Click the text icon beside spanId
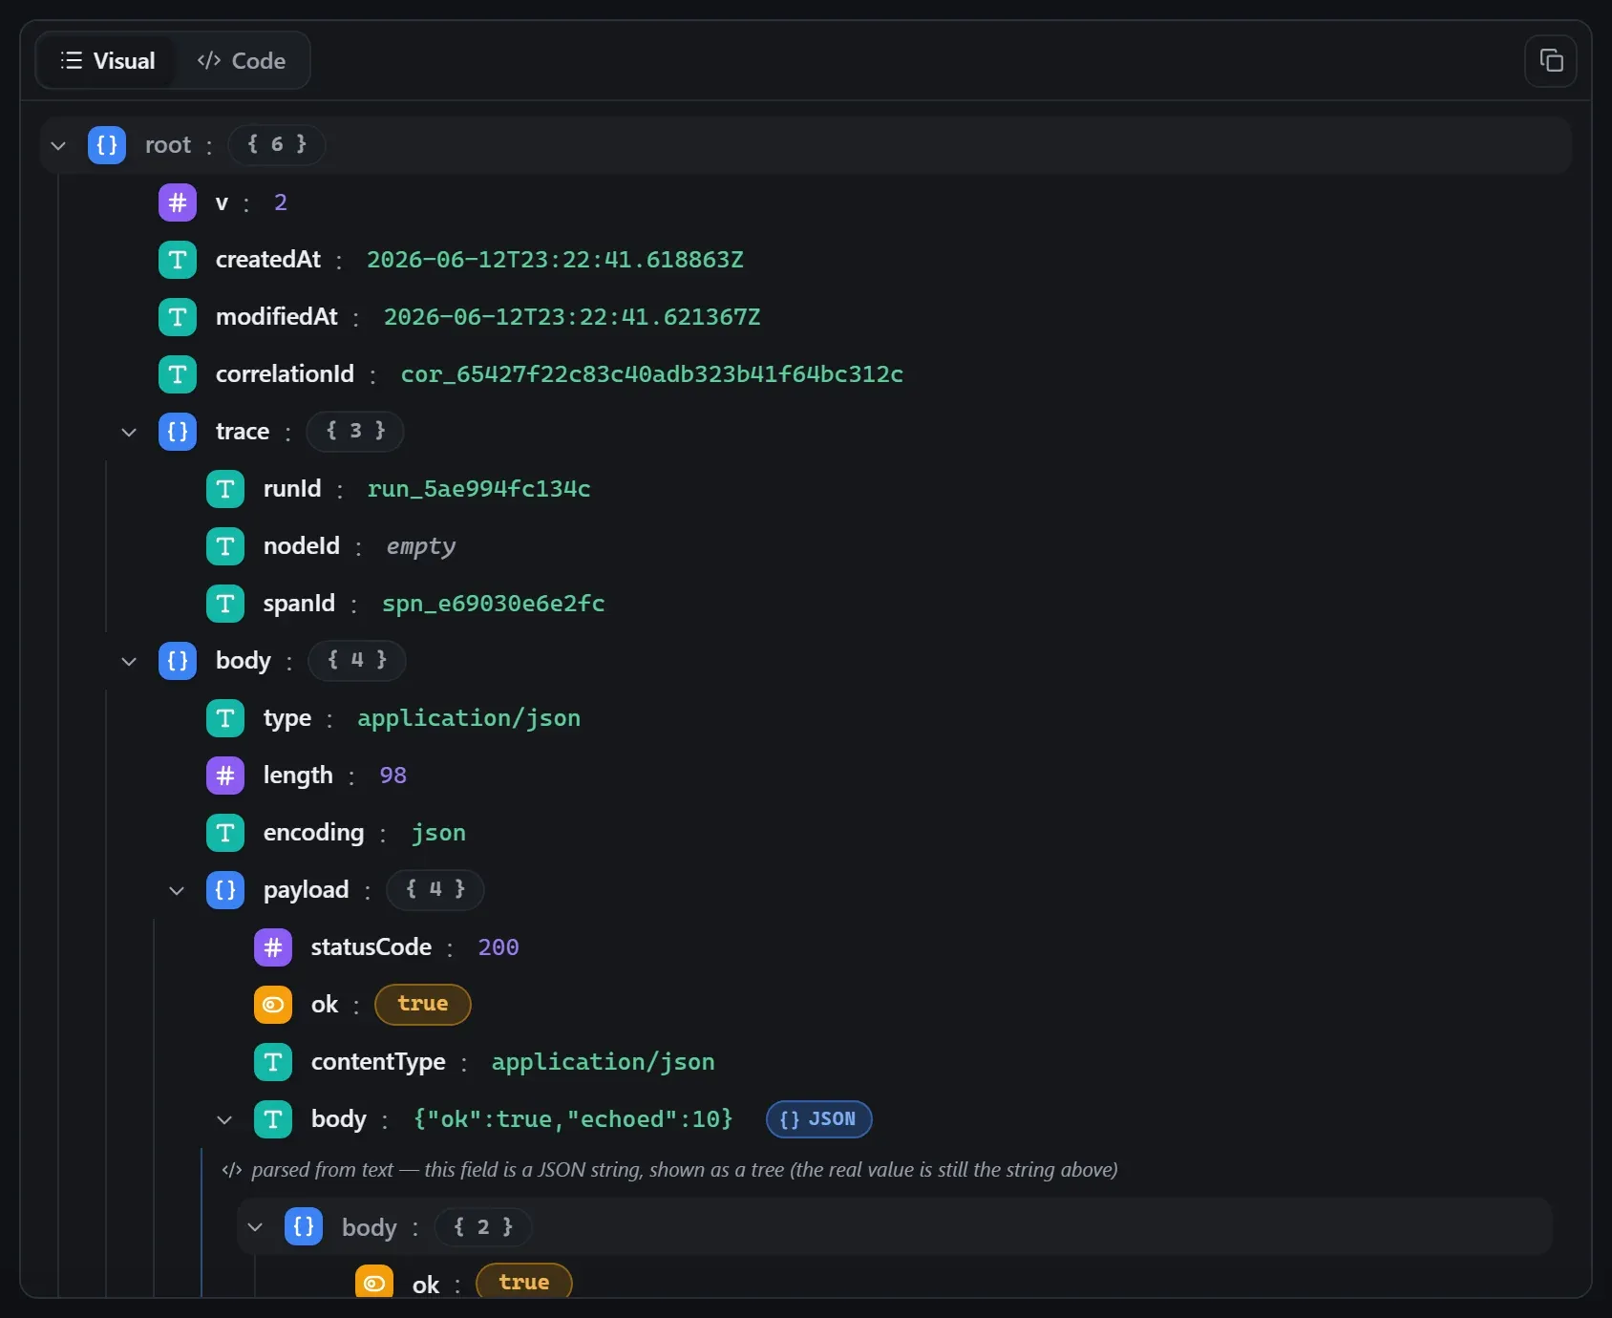Image resolution: width=1612 pixels, height=1318 pixels. pyautogui.click(x=225, y=604)
